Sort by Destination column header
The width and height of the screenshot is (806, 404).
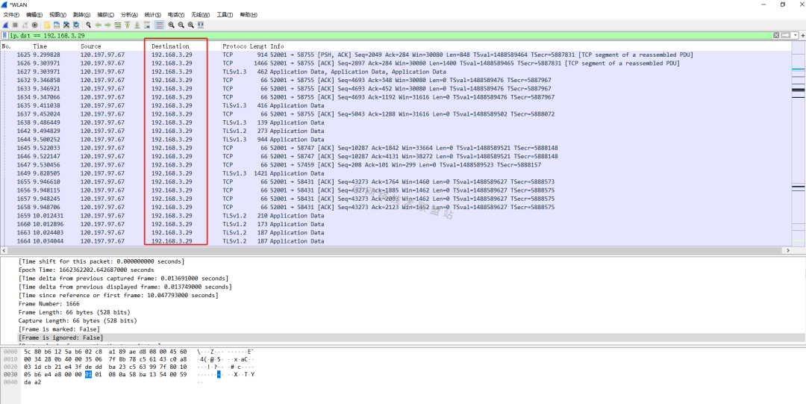pyautogui.click(x=185, y=46)
